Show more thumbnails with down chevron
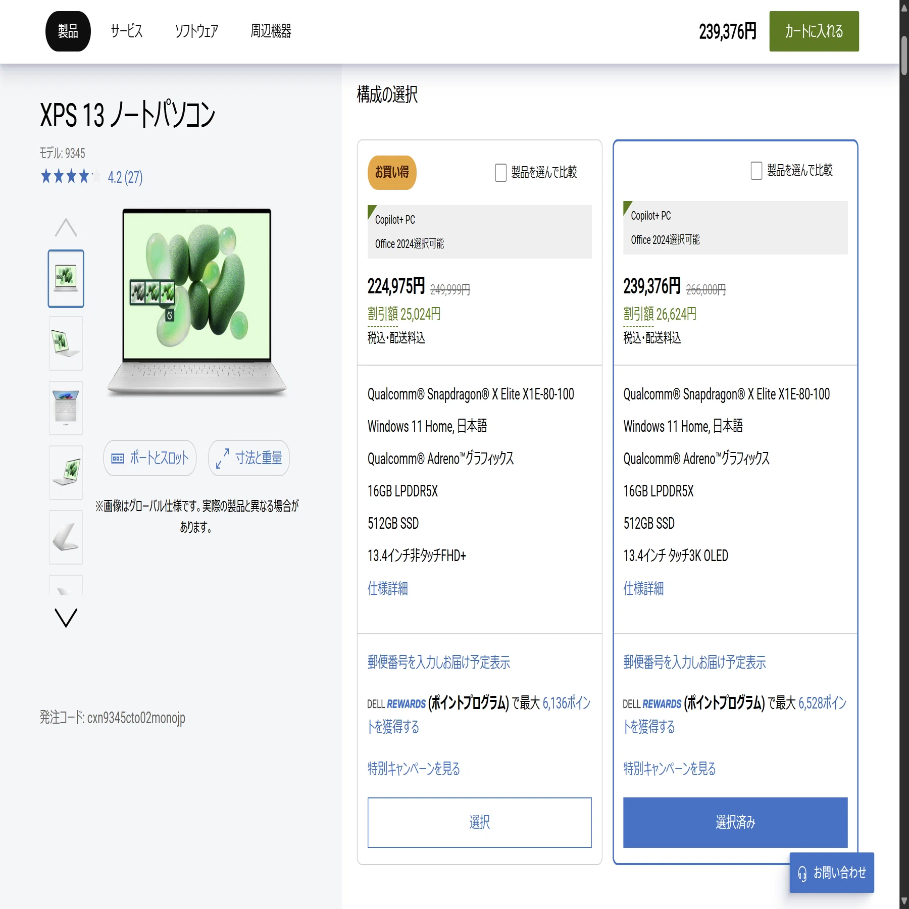Screen dimensions: 909x909 [66, 618]
